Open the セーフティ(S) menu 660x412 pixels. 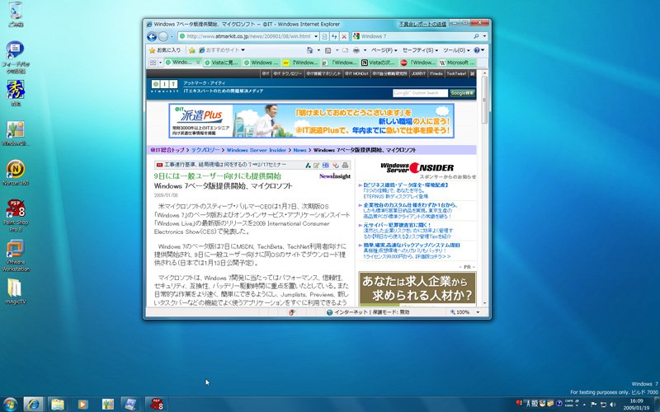click(420, 50)
